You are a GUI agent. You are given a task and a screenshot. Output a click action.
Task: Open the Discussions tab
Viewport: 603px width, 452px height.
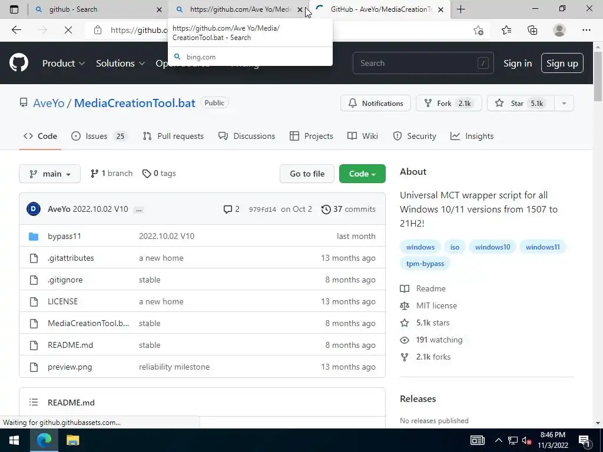click(x=247, y=136)
